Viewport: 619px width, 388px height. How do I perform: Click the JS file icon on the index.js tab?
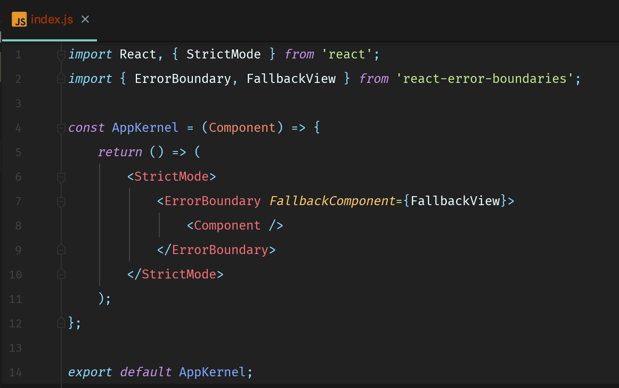(x=19, y=20)
